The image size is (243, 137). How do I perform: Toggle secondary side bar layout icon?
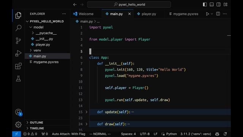[218, 5]
